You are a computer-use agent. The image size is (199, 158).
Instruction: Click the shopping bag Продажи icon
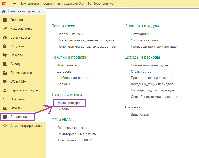tap(5, 46)
